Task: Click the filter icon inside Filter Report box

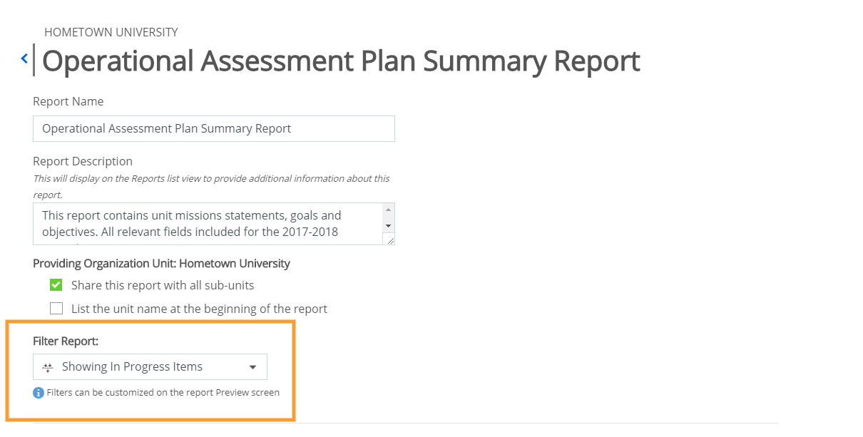Action: (x=48, y=367)
